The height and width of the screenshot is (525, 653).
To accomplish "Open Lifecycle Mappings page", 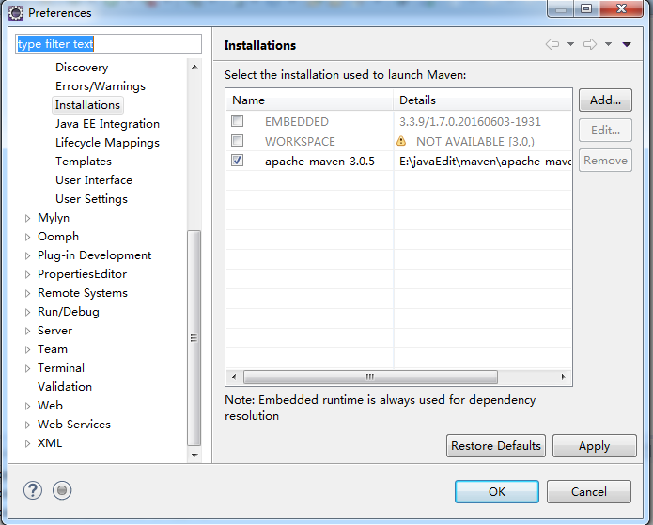I will (x=107, y=143).
